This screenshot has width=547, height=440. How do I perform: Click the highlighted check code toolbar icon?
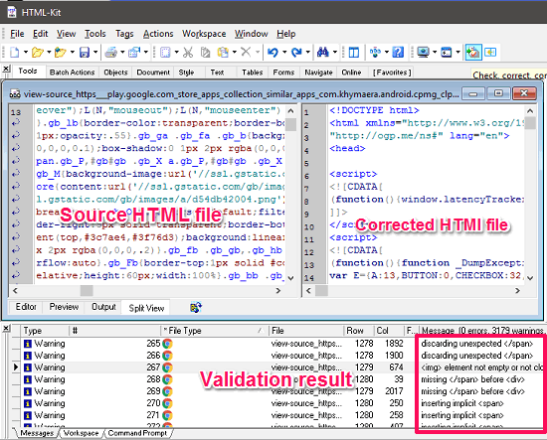coord(473,53)
